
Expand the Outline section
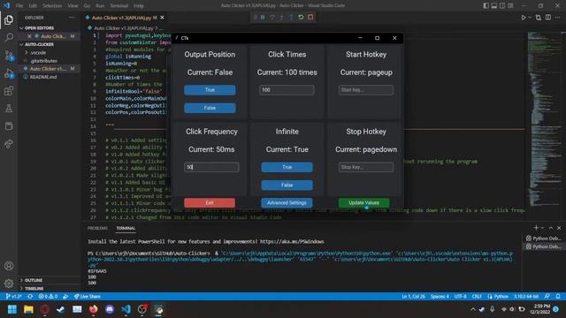pos(34,280)
